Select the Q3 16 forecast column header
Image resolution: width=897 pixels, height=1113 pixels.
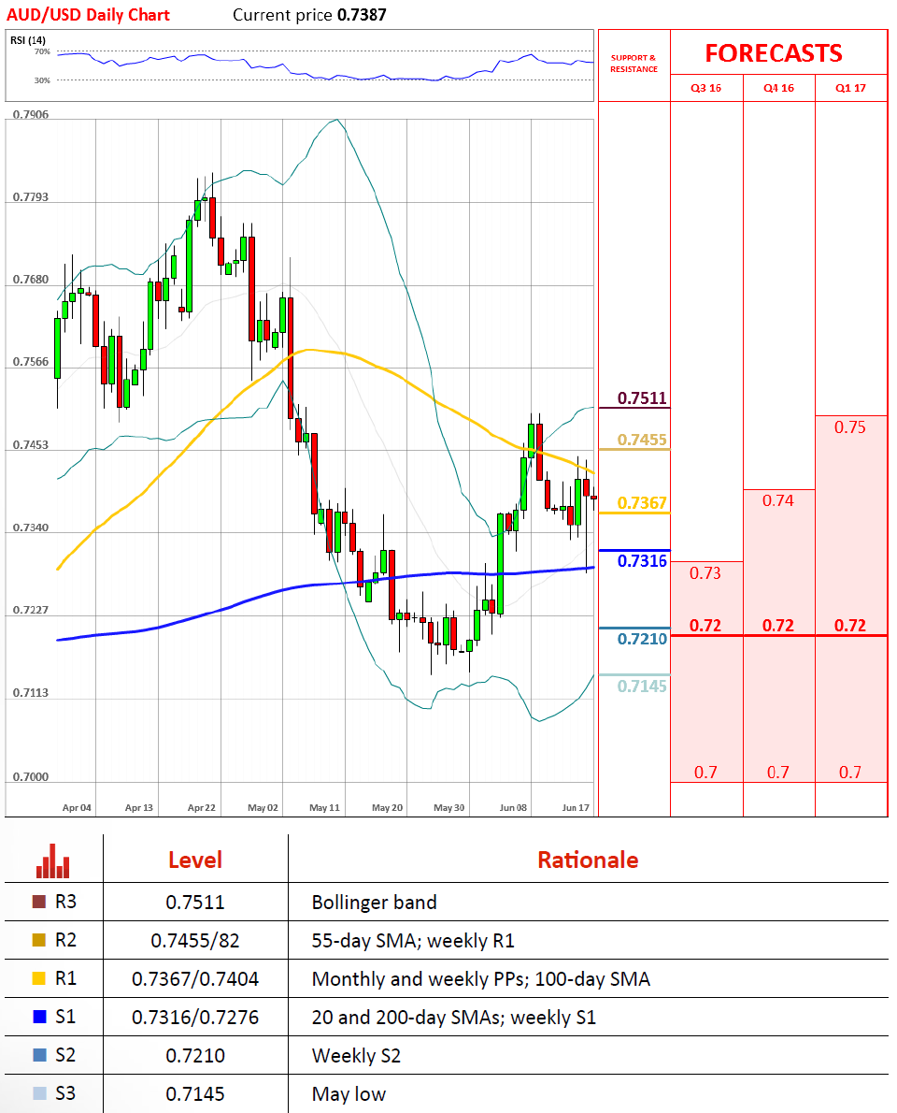(x=706, y=88)
